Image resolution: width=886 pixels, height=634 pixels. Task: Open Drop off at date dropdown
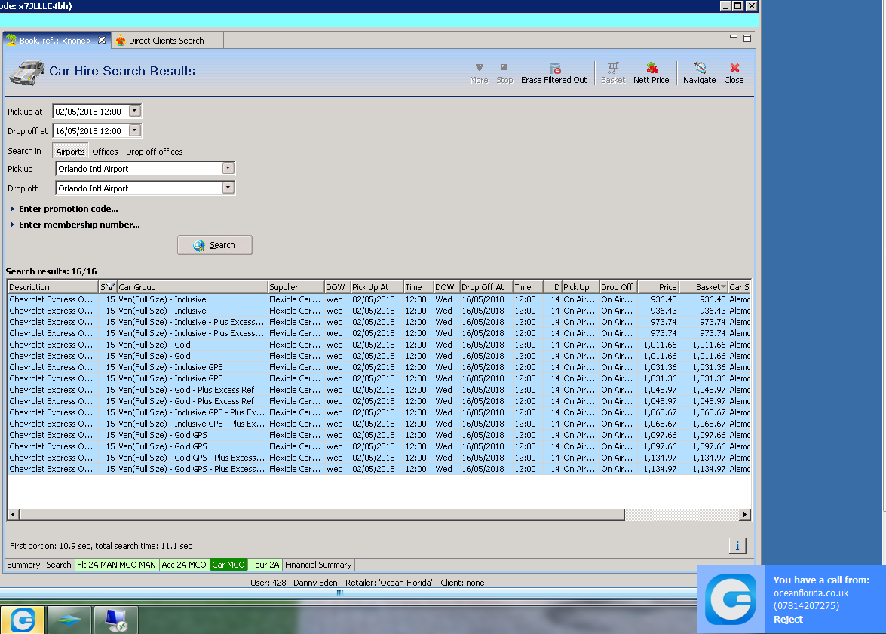click(x=134, y=130)
